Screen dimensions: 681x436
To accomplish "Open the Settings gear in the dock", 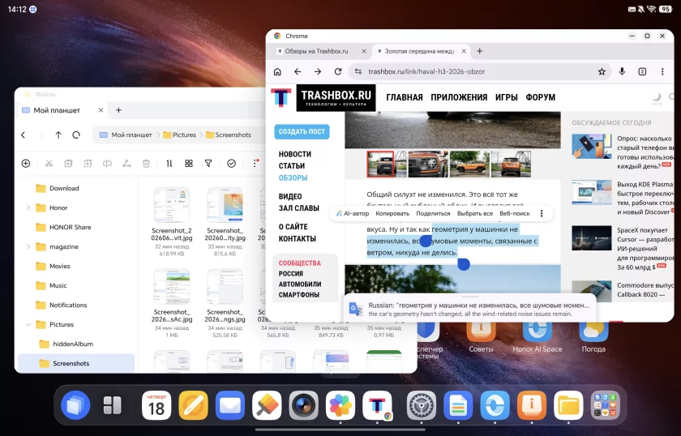I will coord(422,405).
